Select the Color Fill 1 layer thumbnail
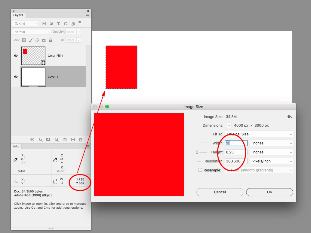Image resolution: width=311 pixels, height=233 pixels. 33,56
